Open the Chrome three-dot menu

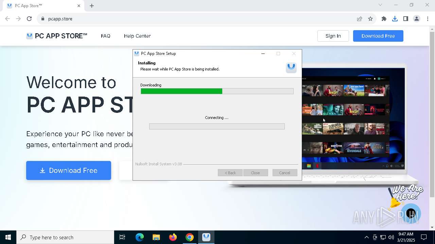tap(428, 19)
